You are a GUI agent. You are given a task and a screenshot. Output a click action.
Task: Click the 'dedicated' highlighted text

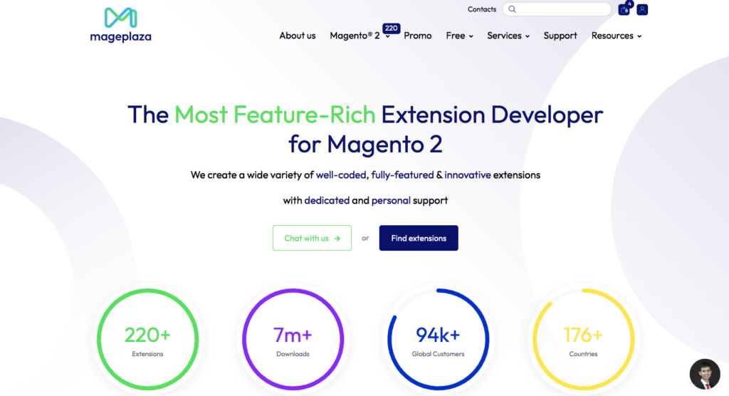[x=327, y=201]
